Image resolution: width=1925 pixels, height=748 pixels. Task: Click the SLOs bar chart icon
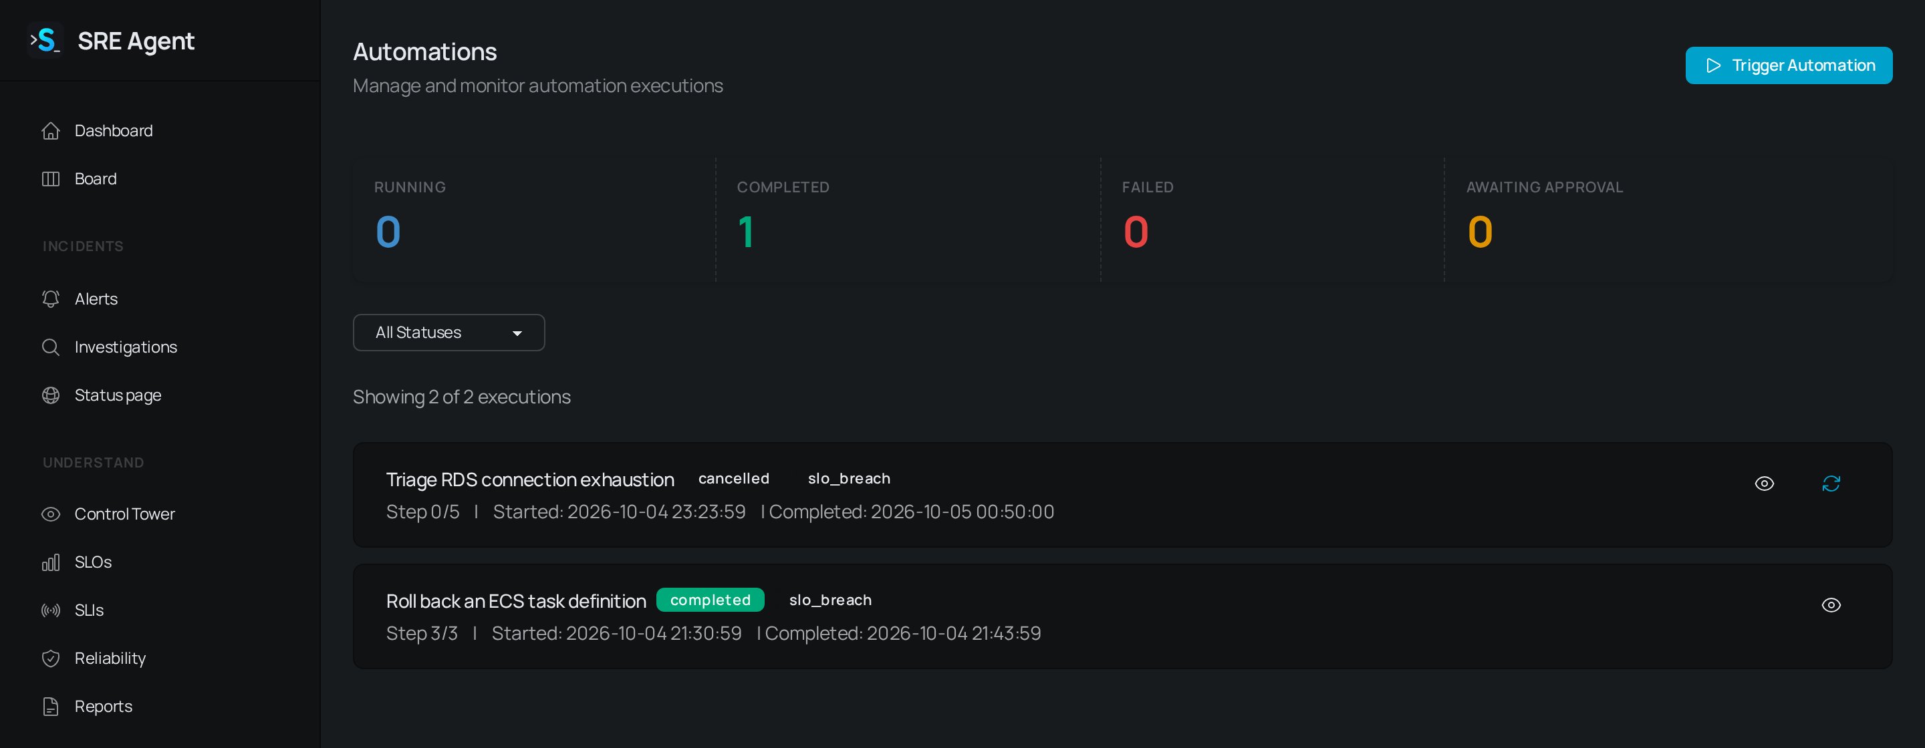click(x=51, y=562)
